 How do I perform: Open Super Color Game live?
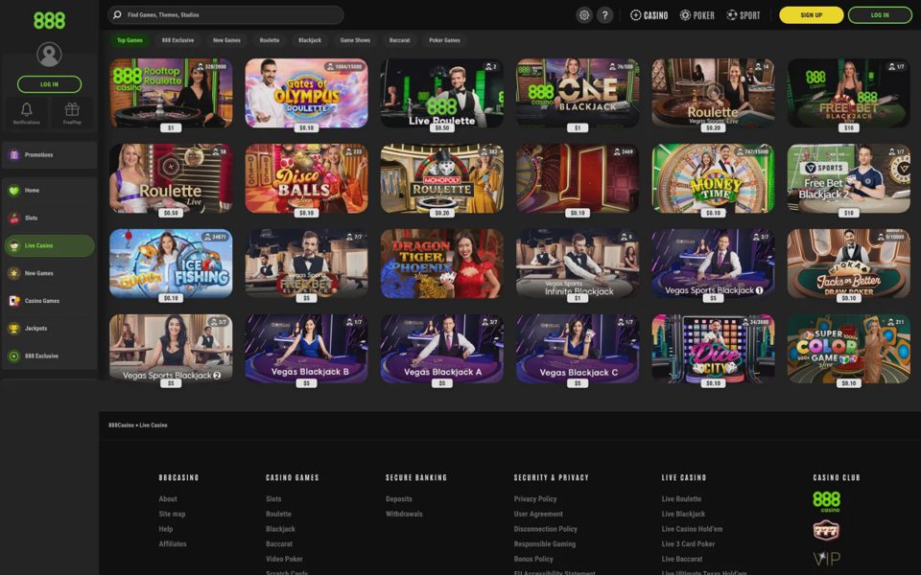[x=849, y=349]
